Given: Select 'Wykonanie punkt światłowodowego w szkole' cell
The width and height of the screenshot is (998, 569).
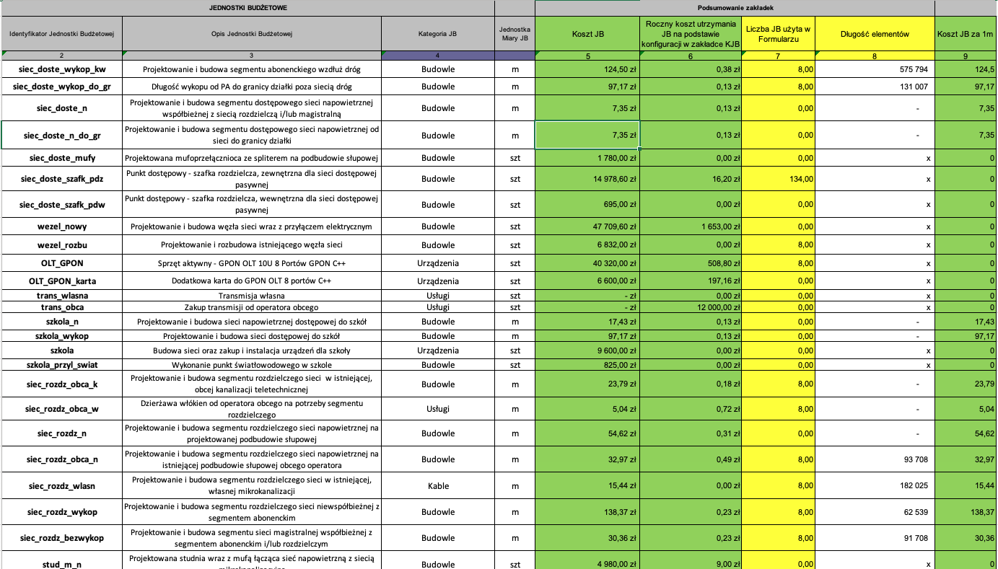Looking at the screenshot, I should pos(252,365).
